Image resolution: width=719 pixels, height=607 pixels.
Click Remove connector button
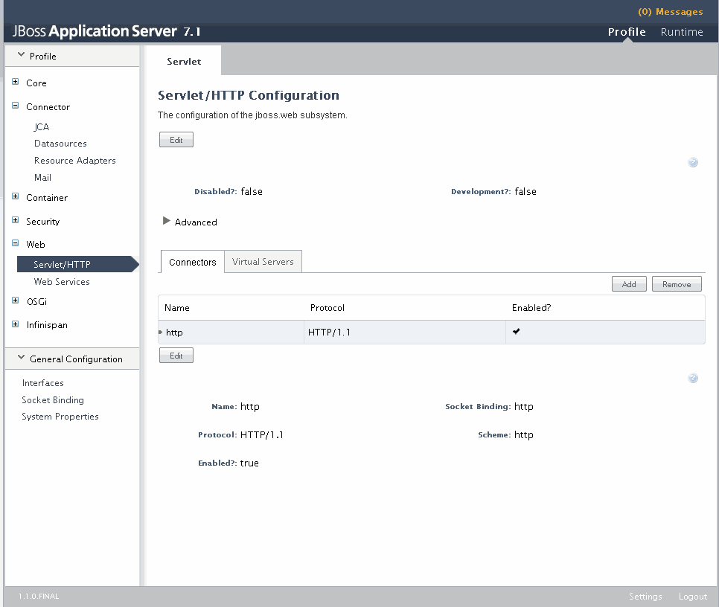677,284
